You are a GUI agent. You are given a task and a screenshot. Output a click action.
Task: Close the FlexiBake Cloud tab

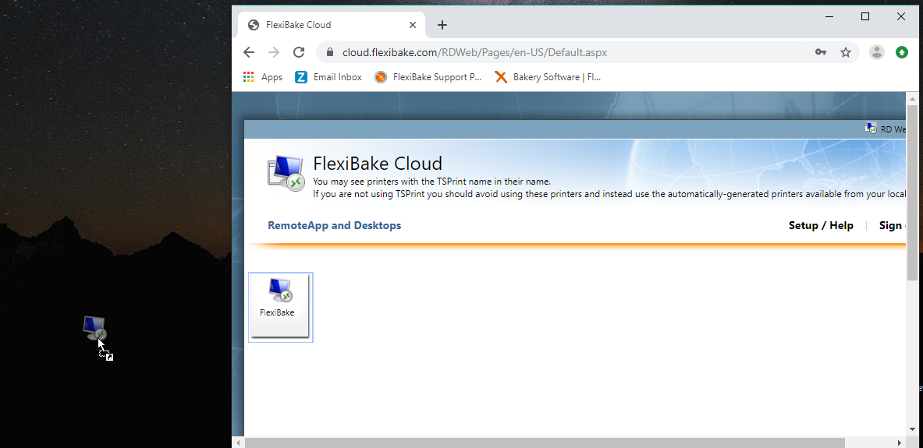[x=413, y=25]
